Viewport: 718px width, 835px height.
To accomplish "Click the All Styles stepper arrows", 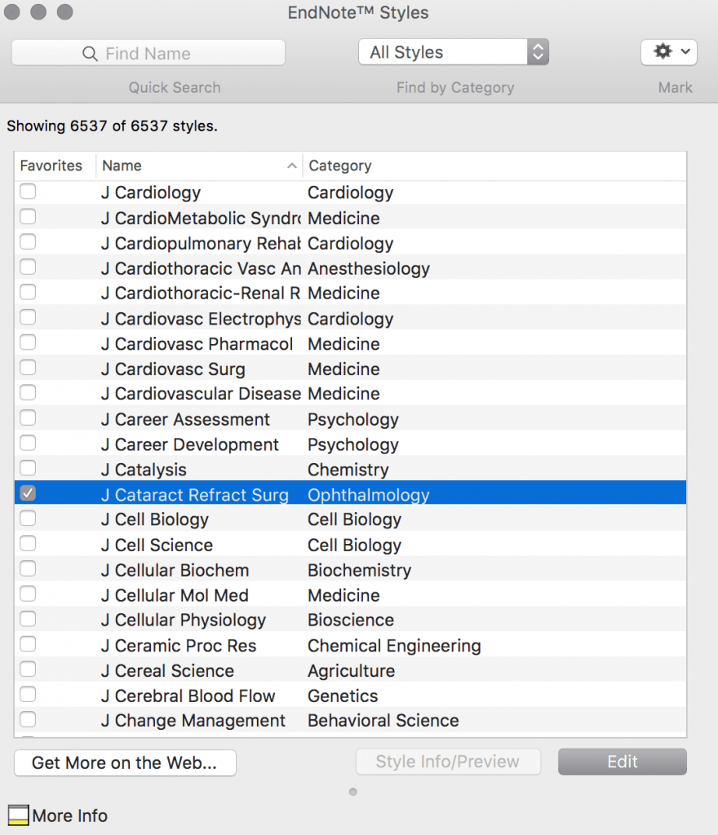I will [x=538, y=52].
